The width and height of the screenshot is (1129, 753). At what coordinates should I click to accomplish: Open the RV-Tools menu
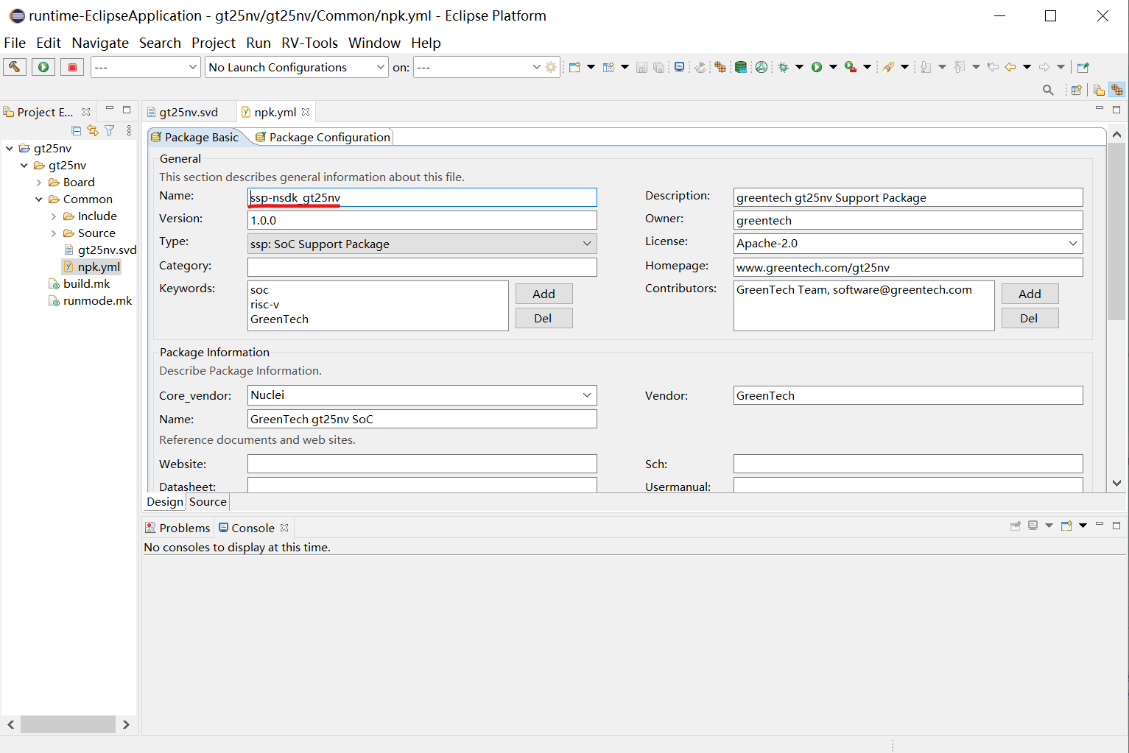(309, 43)
